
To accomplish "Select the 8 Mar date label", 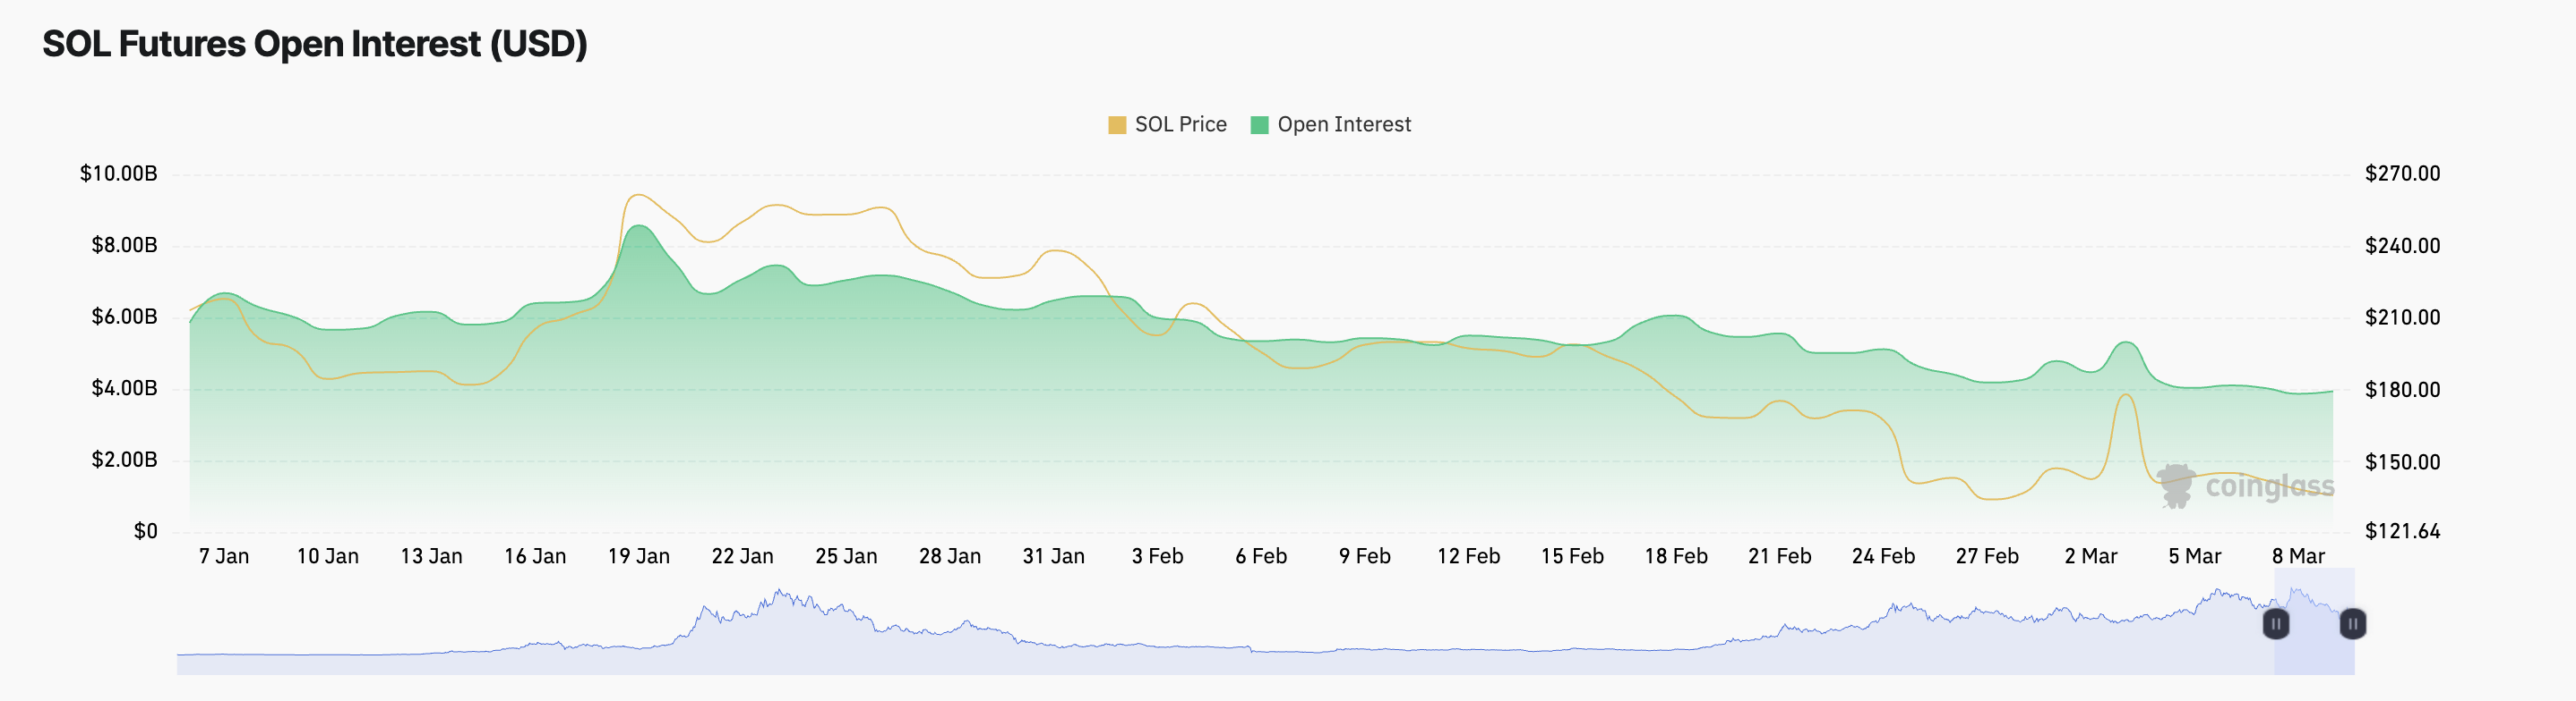I will [x=2298, y=556].
